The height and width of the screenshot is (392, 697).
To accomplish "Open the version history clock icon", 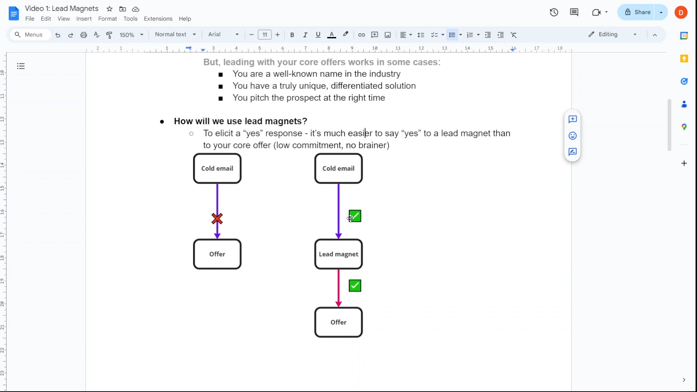I will coord(554,12).
